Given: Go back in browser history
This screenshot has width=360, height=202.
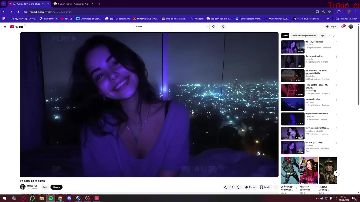Looking at the screenshot, I should click(4, 12).
